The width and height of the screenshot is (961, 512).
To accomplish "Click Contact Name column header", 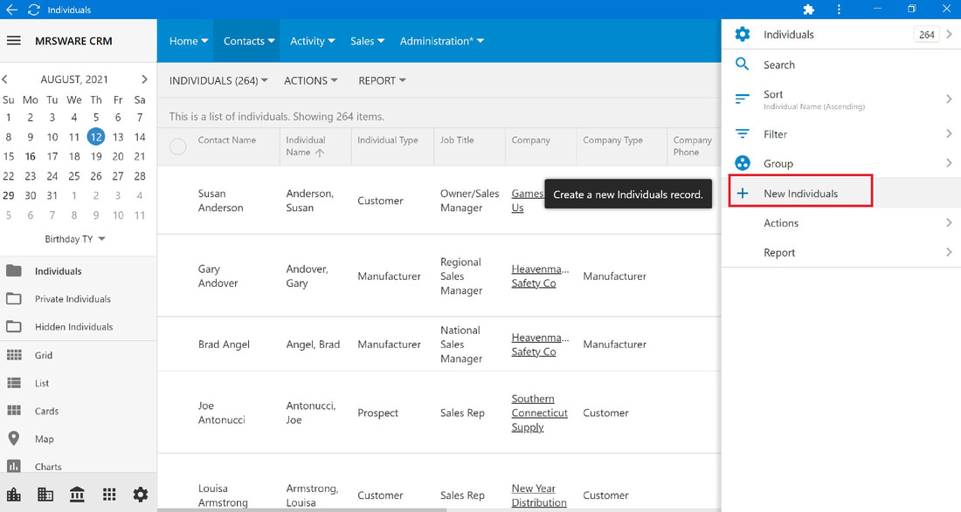I will click(227, 140).
